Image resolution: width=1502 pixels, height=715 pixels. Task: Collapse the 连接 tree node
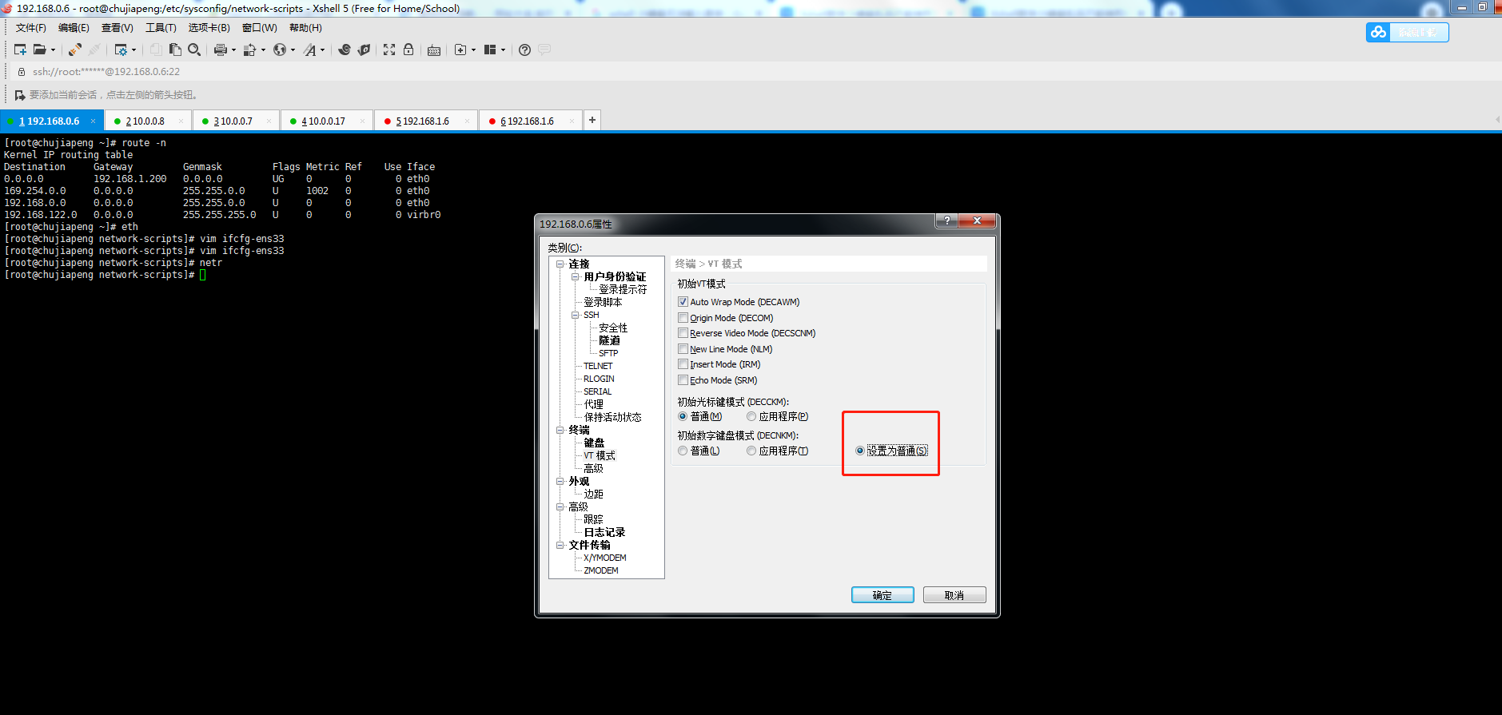pos(560,264)
